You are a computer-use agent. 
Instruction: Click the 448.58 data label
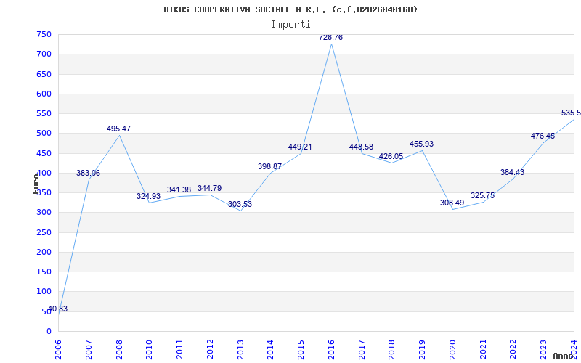tap(361, 147)
